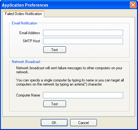Select the Failed Orders Notification tab
Image resolution: width=138 pixels, height=130 pixels.
point(23,14)
